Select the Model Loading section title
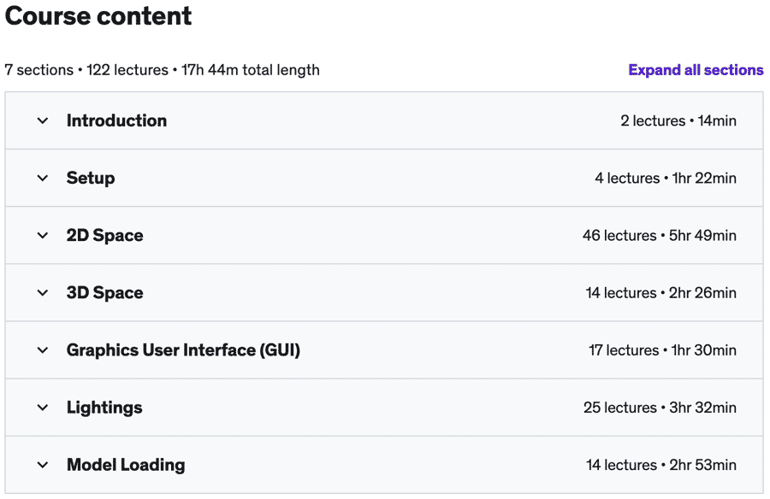The height and width of the screenshot is (499, 770). [x=127, y=465]
